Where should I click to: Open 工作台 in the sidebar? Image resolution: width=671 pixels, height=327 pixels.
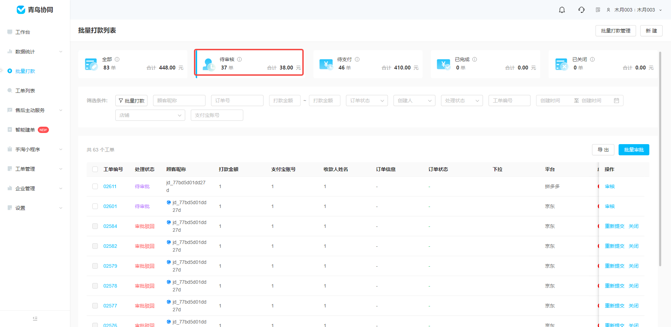click(x=35, y=32)
